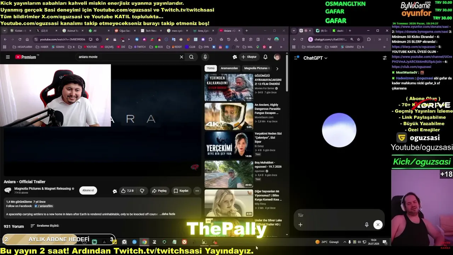Open more actions menu under the video

197,191
